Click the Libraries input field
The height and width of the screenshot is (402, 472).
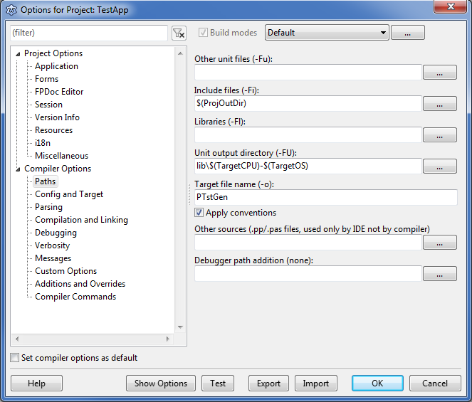click(308, 134)
